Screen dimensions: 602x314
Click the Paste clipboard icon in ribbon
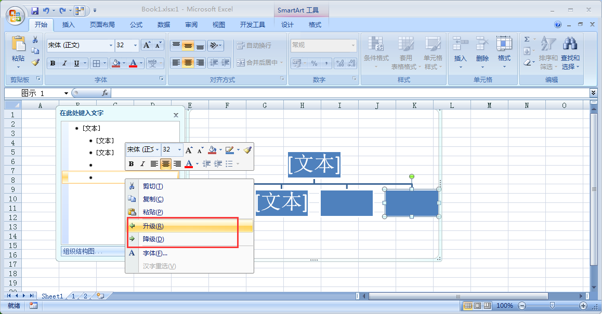(18, 43)
